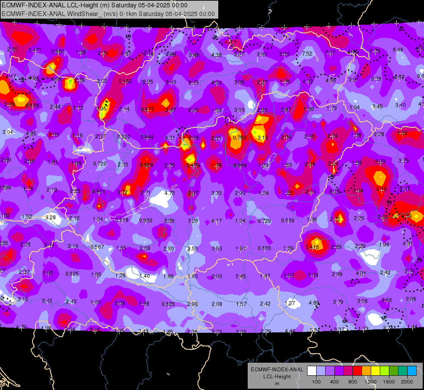
Task: Click the wind shear value 0.900
Action: pos(58,52)
